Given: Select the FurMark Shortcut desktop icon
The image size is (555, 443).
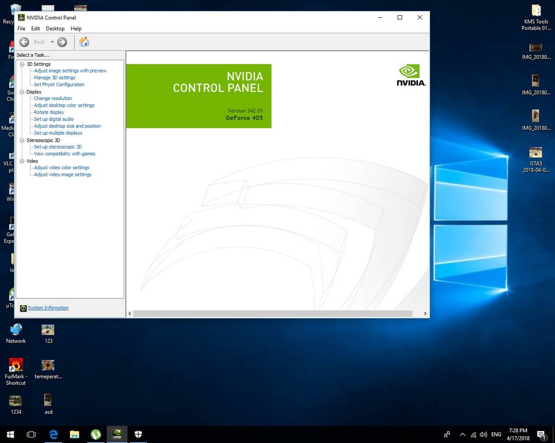Looking at the screenshot, I should (16, 372).
